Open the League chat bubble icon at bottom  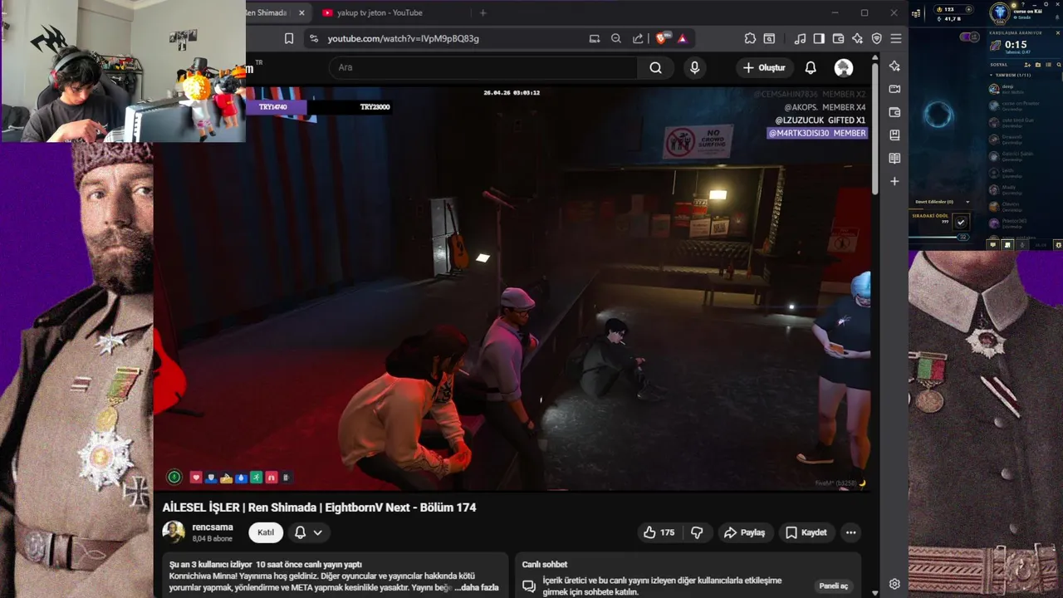tap(992, 245)
